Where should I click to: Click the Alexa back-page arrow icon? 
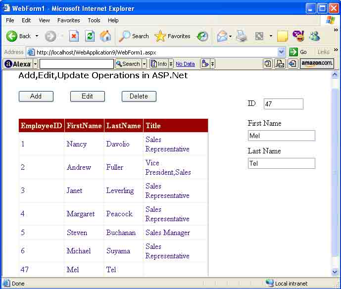(292, 64)
